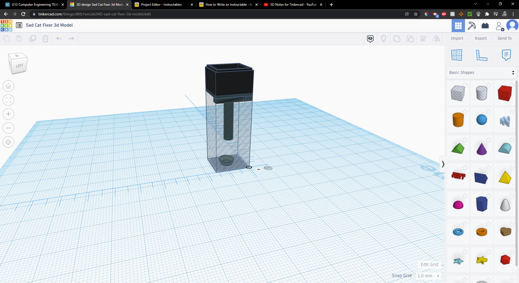Favorite the purple Cone shape star

[488, 139]
